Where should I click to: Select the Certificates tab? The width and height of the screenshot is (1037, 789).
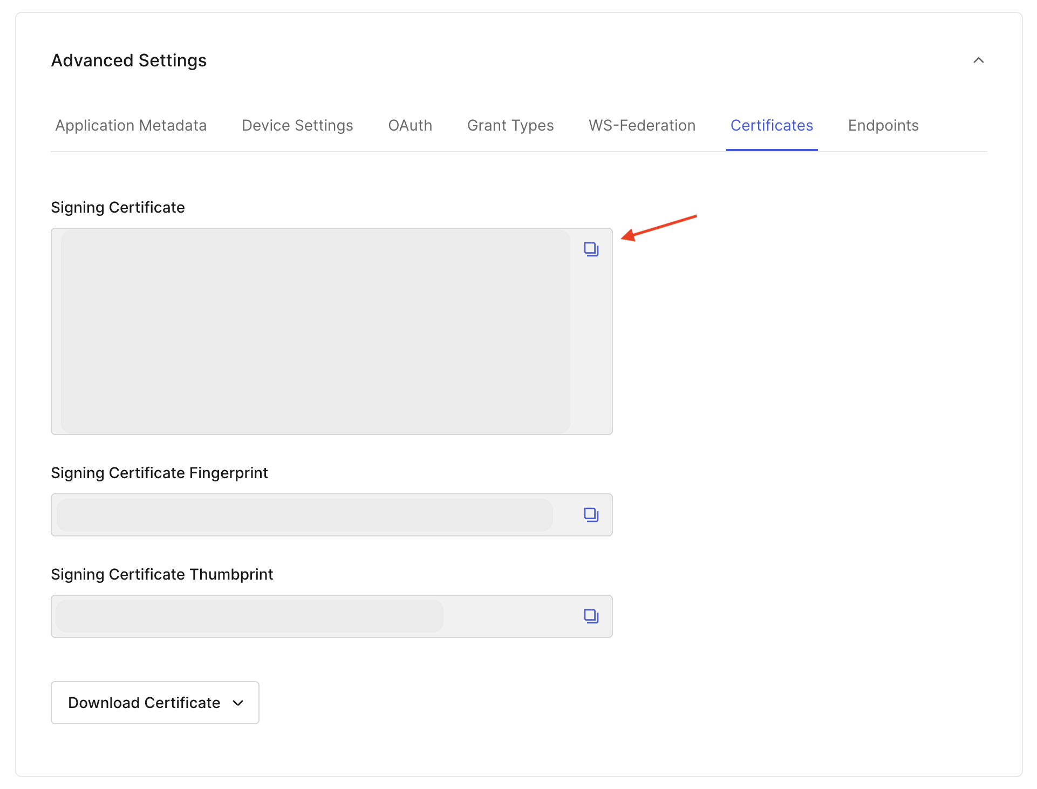coord(772,125)
